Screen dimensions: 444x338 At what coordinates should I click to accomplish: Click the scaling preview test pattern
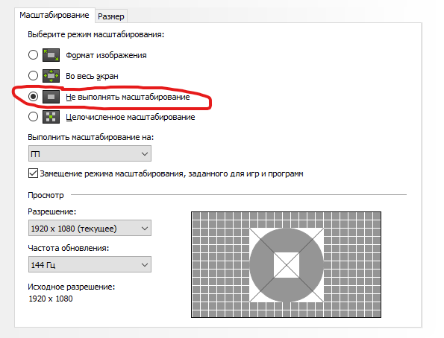tap(286, 264)
